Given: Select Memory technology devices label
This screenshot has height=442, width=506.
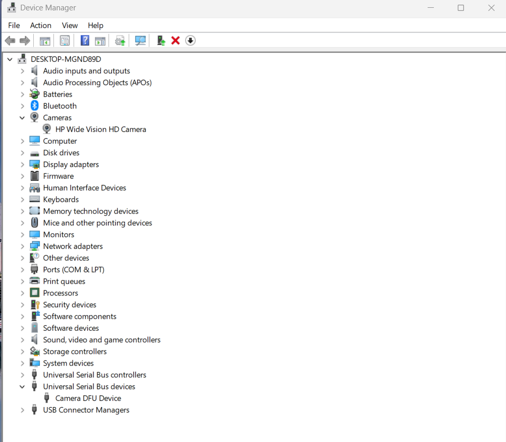Looking at the screenshot, I should point(91,211).
